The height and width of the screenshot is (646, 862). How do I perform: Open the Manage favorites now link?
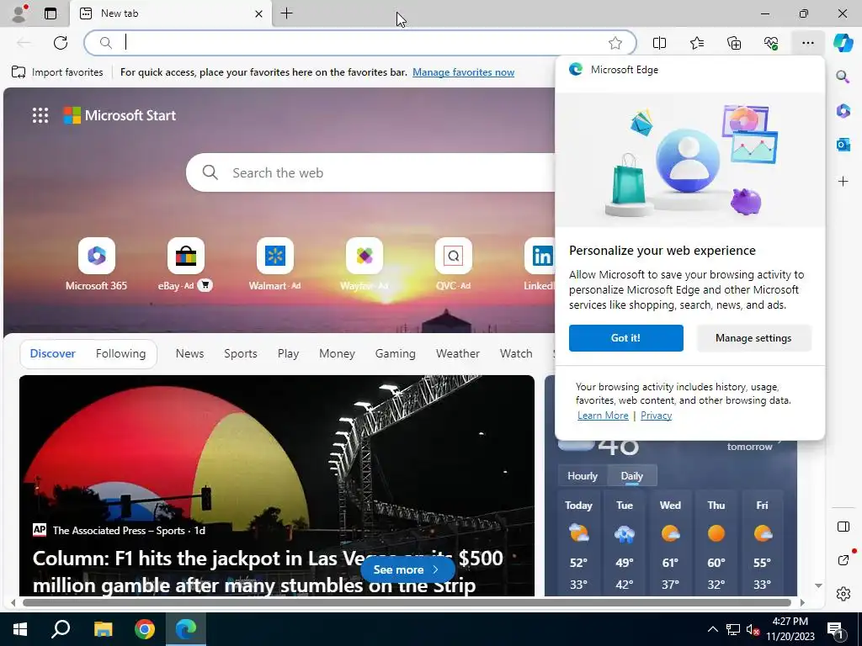(464, 72)
